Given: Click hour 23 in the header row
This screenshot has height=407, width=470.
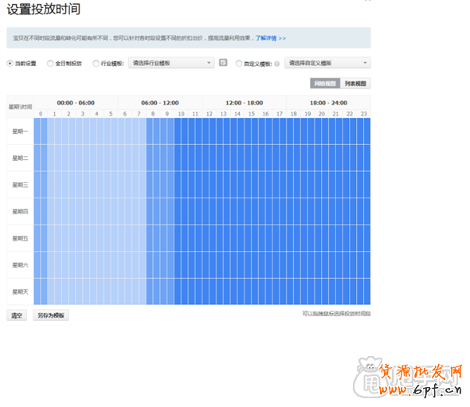Looking at the screenshot, I should pyautogui.click(x=363, y=114).
